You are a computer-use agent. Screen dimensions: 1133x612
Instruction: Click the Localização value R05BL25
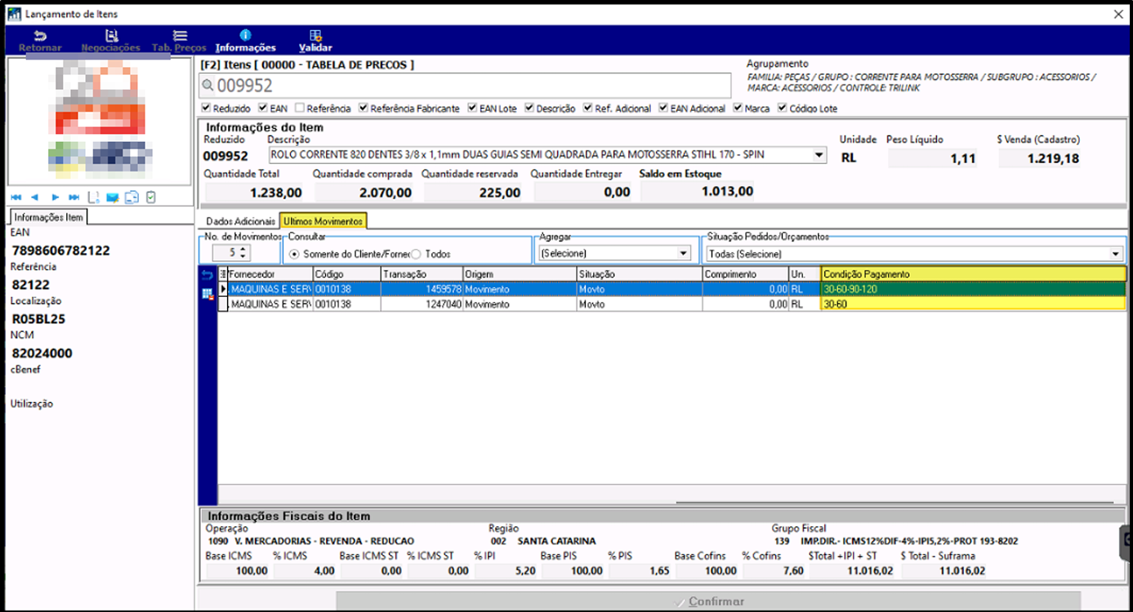coord(38,319)
